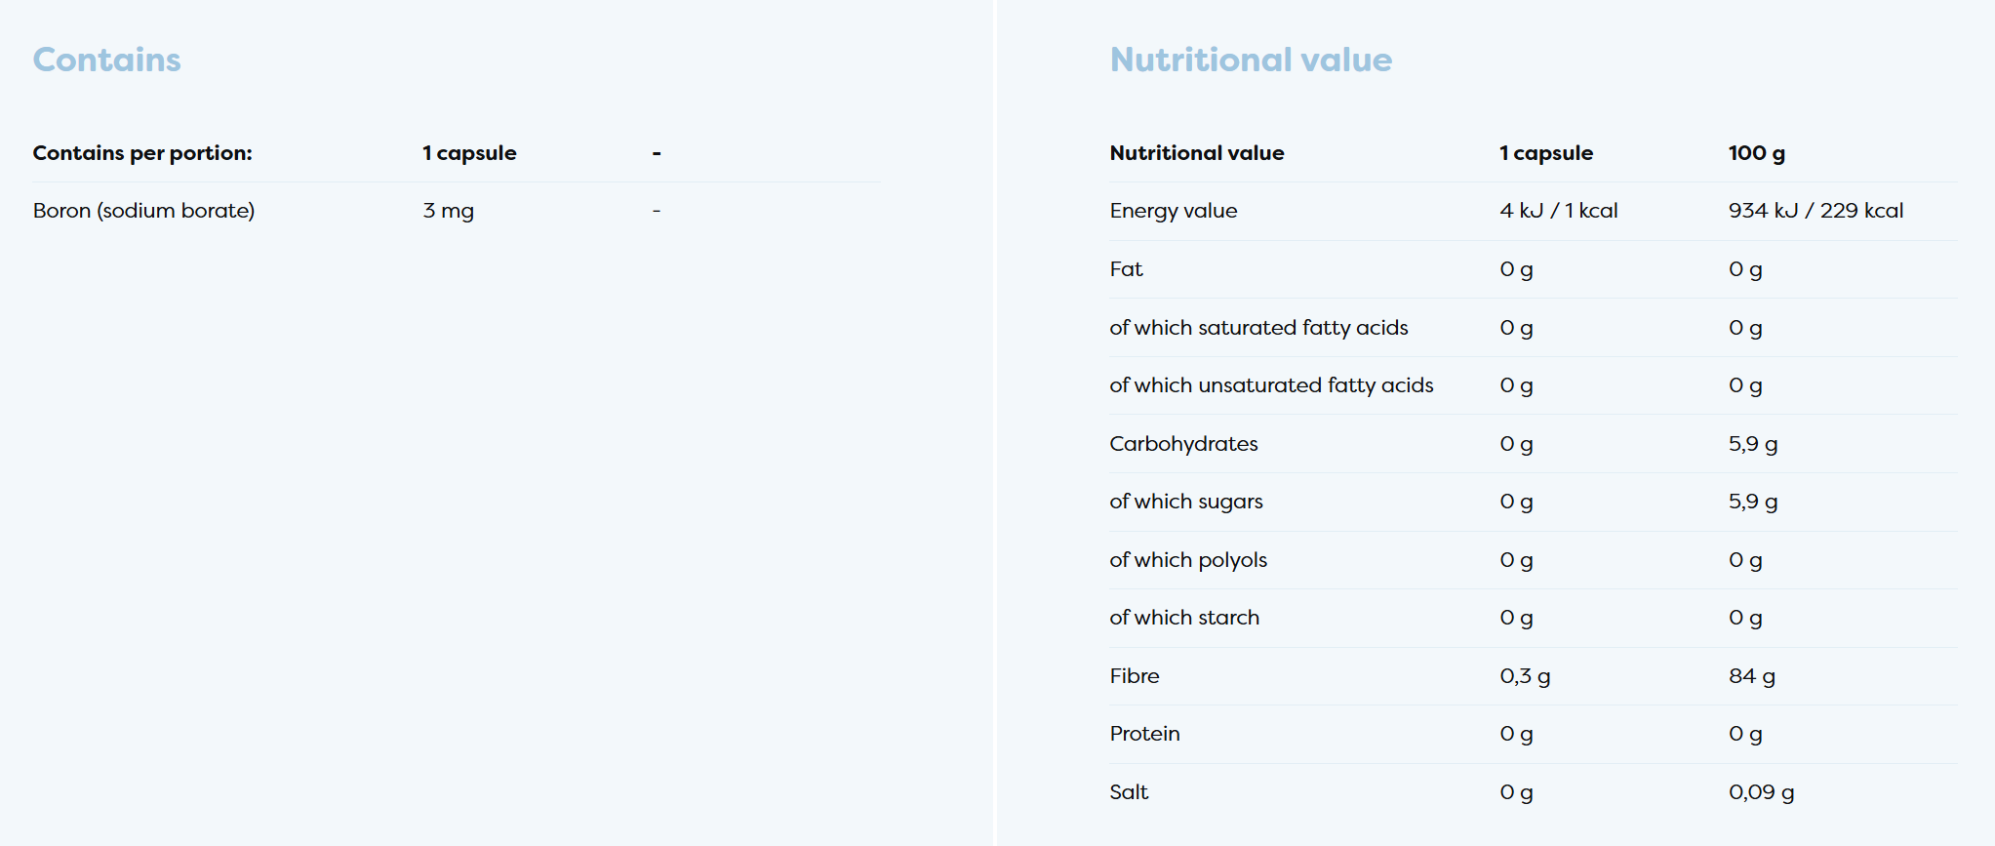The image size is (1995, 846).
Task: Select the "Carbohydrates" row label
Action: click(x=1183, y=444)
